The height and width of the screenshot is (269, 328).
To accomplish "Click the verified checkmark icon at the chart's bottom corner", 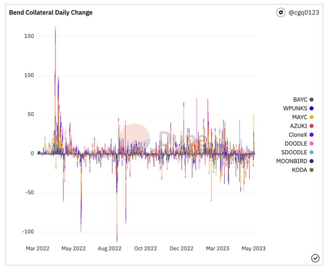I will (x=315, y=258).
